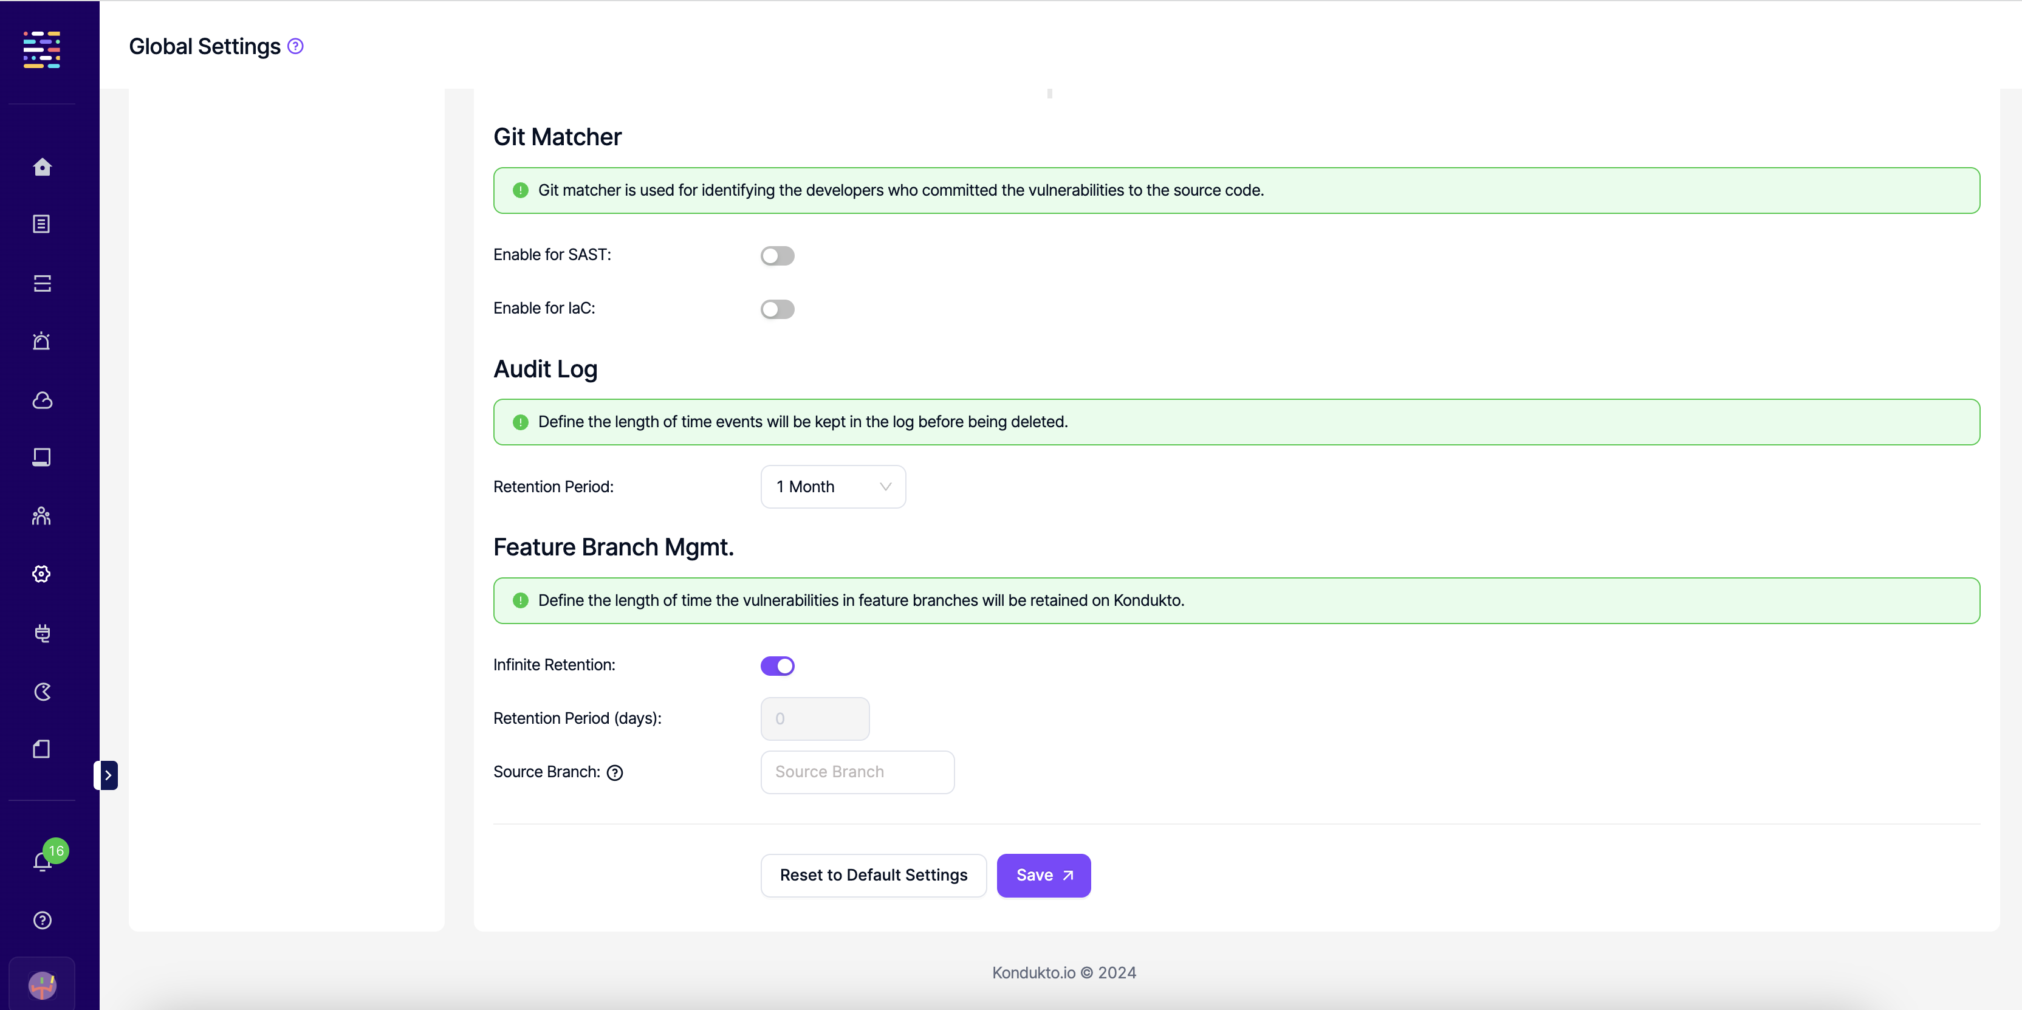The height and width of the screenshot is (1010, 2022).
Task: Click the Save button
Action: [x=1043, y=875]
